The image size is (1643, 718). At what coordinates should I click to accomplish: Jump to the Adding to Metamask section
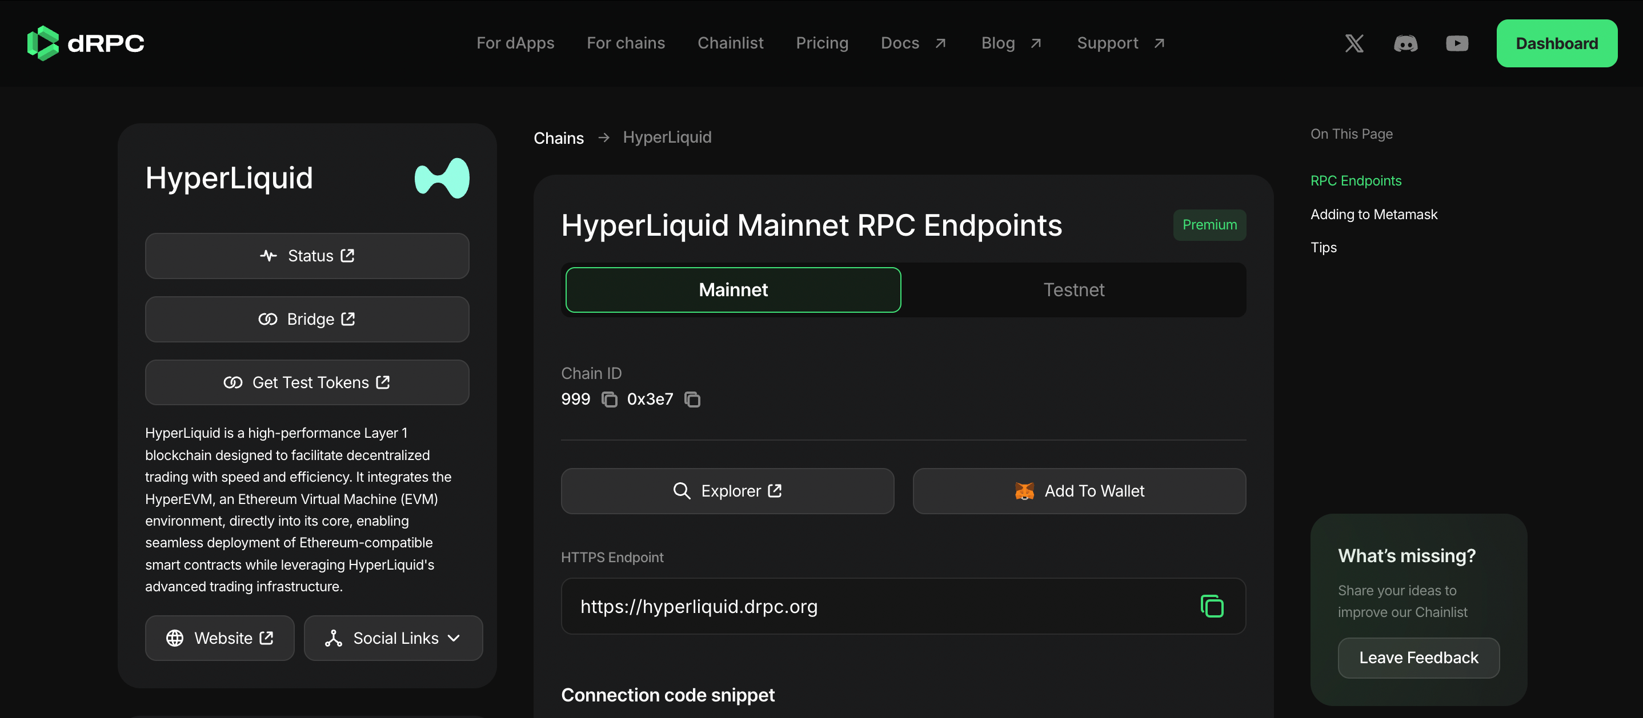pyautogui.click(x=1373, y=214)
